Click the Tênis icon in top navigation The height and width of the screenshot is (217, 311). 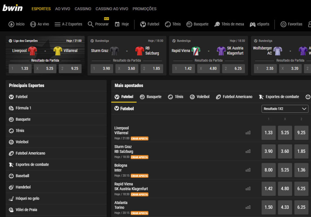168,24
